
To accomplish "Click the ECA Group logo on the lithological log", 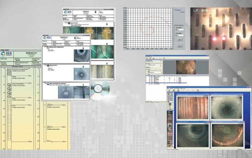I will (x=6, y=54).
